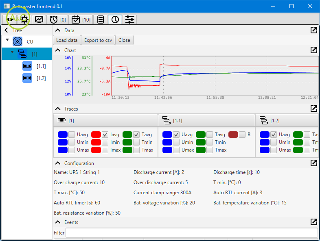Click the Load data button
Image resolution: width=320 pixels, height=241 pixels.
67,40
